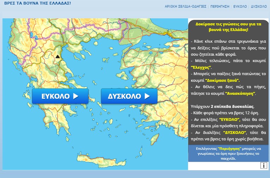
Task: Click line 'Κάθε φορά πρέπει να βρεις 12 όρη'
Action: [225, 113]
